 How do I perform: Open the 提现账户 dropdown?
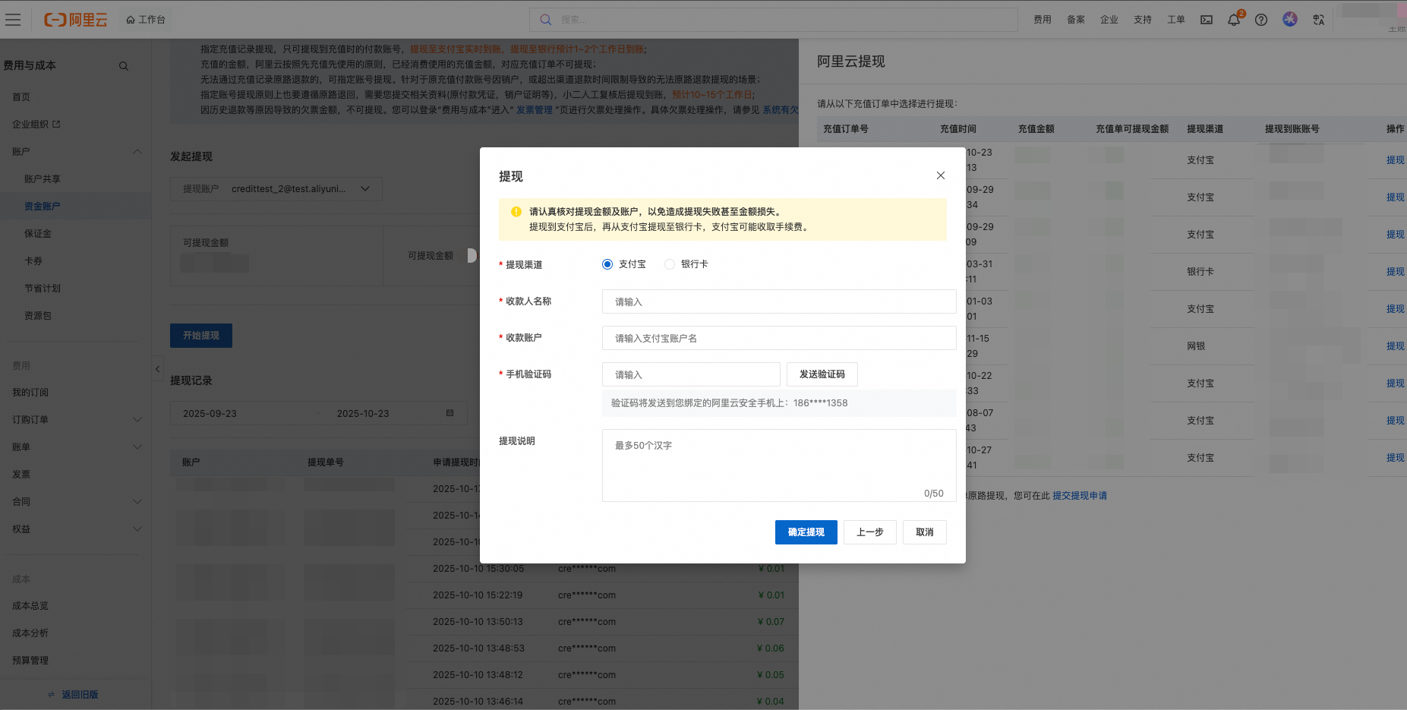click(276, 189)
